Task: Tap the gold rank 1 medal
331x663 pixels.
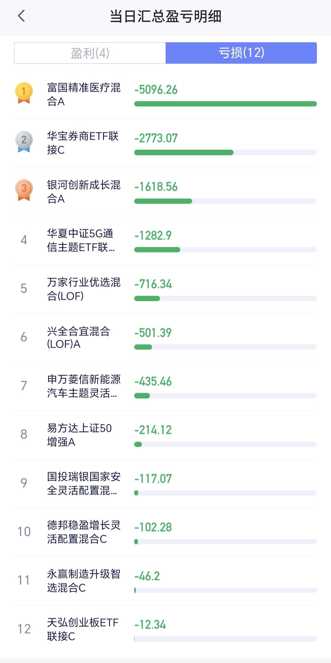Action: click(x=24, y=93)
